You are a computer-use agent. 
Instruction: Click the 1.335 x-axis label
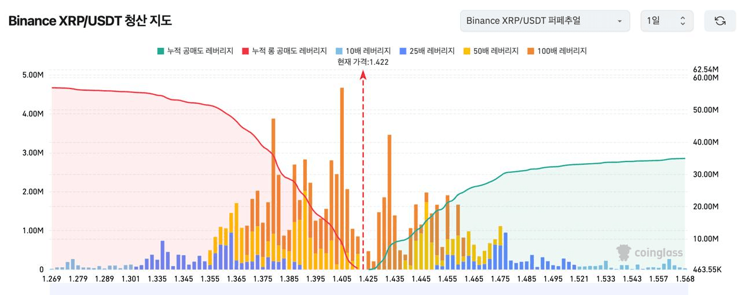pyautogui.click(x=157, y=279)
